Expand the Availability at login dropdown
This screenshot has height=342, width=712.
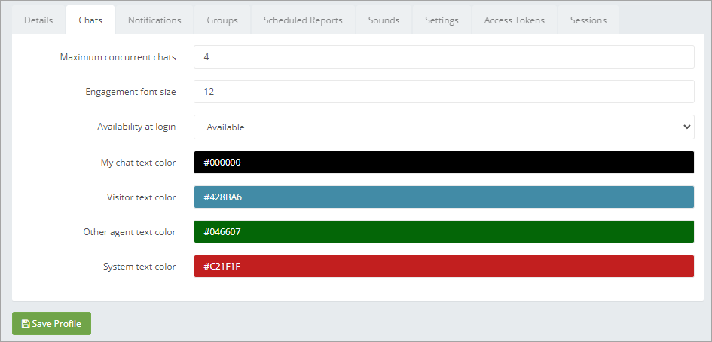coord(444,127)
